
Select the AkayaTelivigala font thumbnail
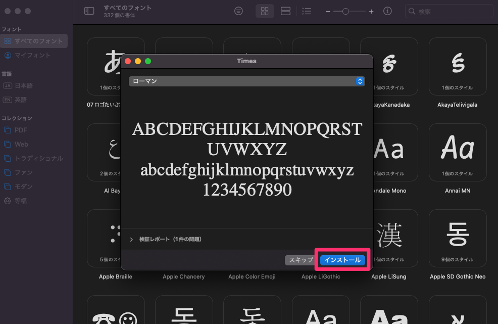[458, 66]
